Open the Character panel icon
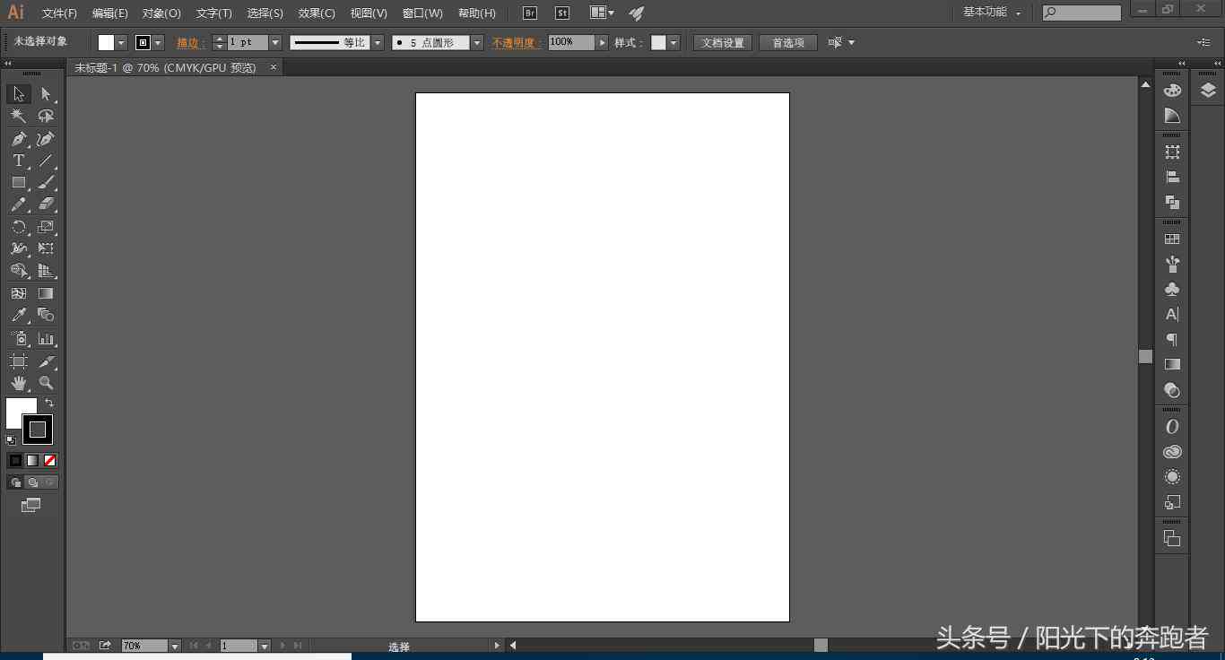 pyautogui.click(x=1172, y=314)
